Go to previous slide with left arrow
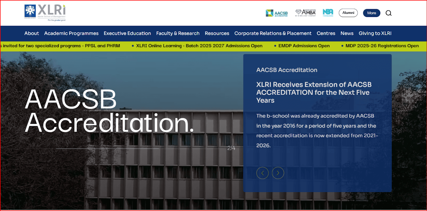 [262, 173]
